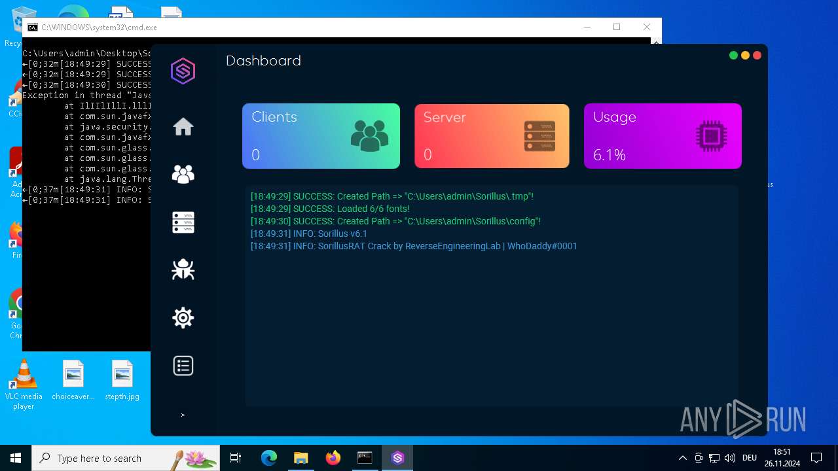Select the stepth.jpg desktop file
This screenshot has height=471, width=838.
click(122, 380)
